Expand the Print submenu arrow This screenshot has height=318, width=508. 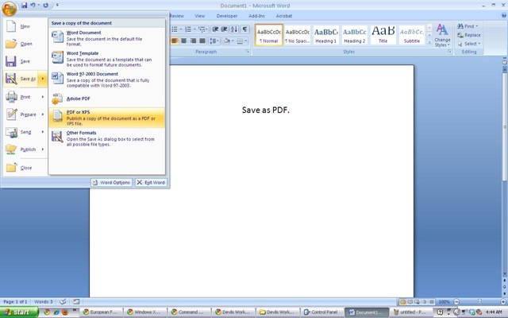point(42,97)
